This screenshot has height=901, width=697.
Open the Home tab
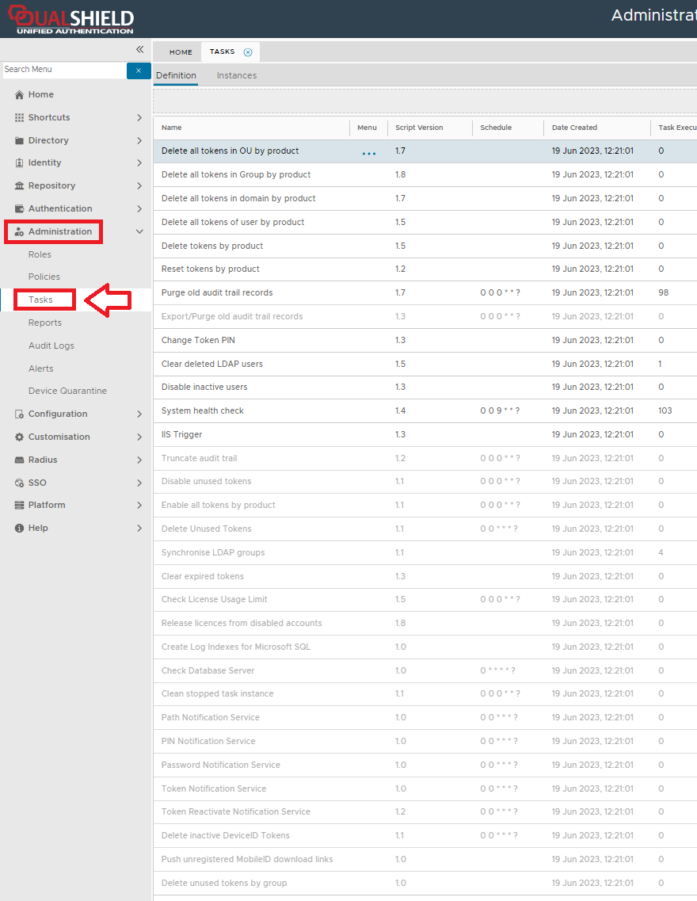181,52
